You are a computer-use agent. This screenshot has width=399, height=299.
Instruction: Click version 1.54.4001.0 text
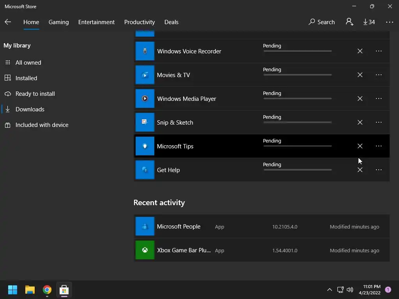click(285, 250)
